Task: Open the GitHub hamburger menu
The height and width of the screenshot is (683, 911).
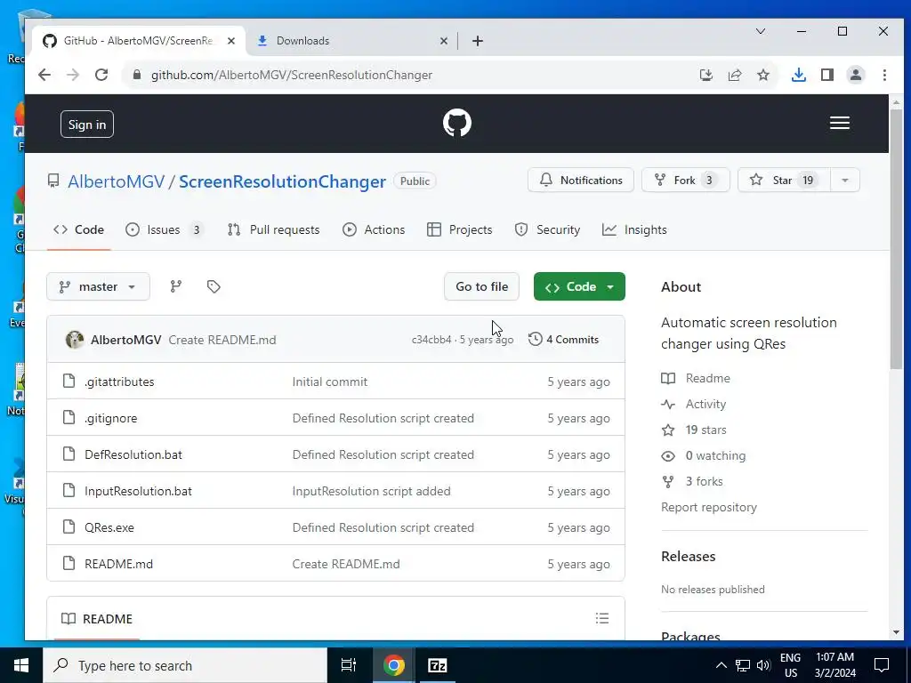Action: pyautogui.click(x=840, y=123)
